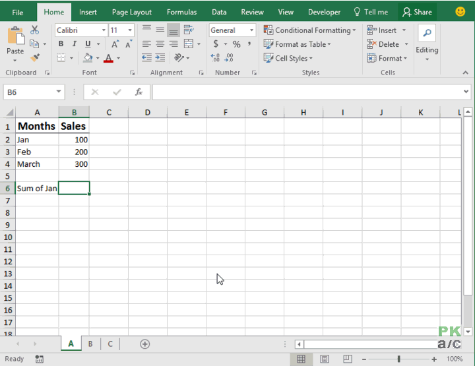Image resolution: width=475 pixels, height=366 pixels.
Task: Click the Wrap Text icon
Action: (x=189, y=30)
